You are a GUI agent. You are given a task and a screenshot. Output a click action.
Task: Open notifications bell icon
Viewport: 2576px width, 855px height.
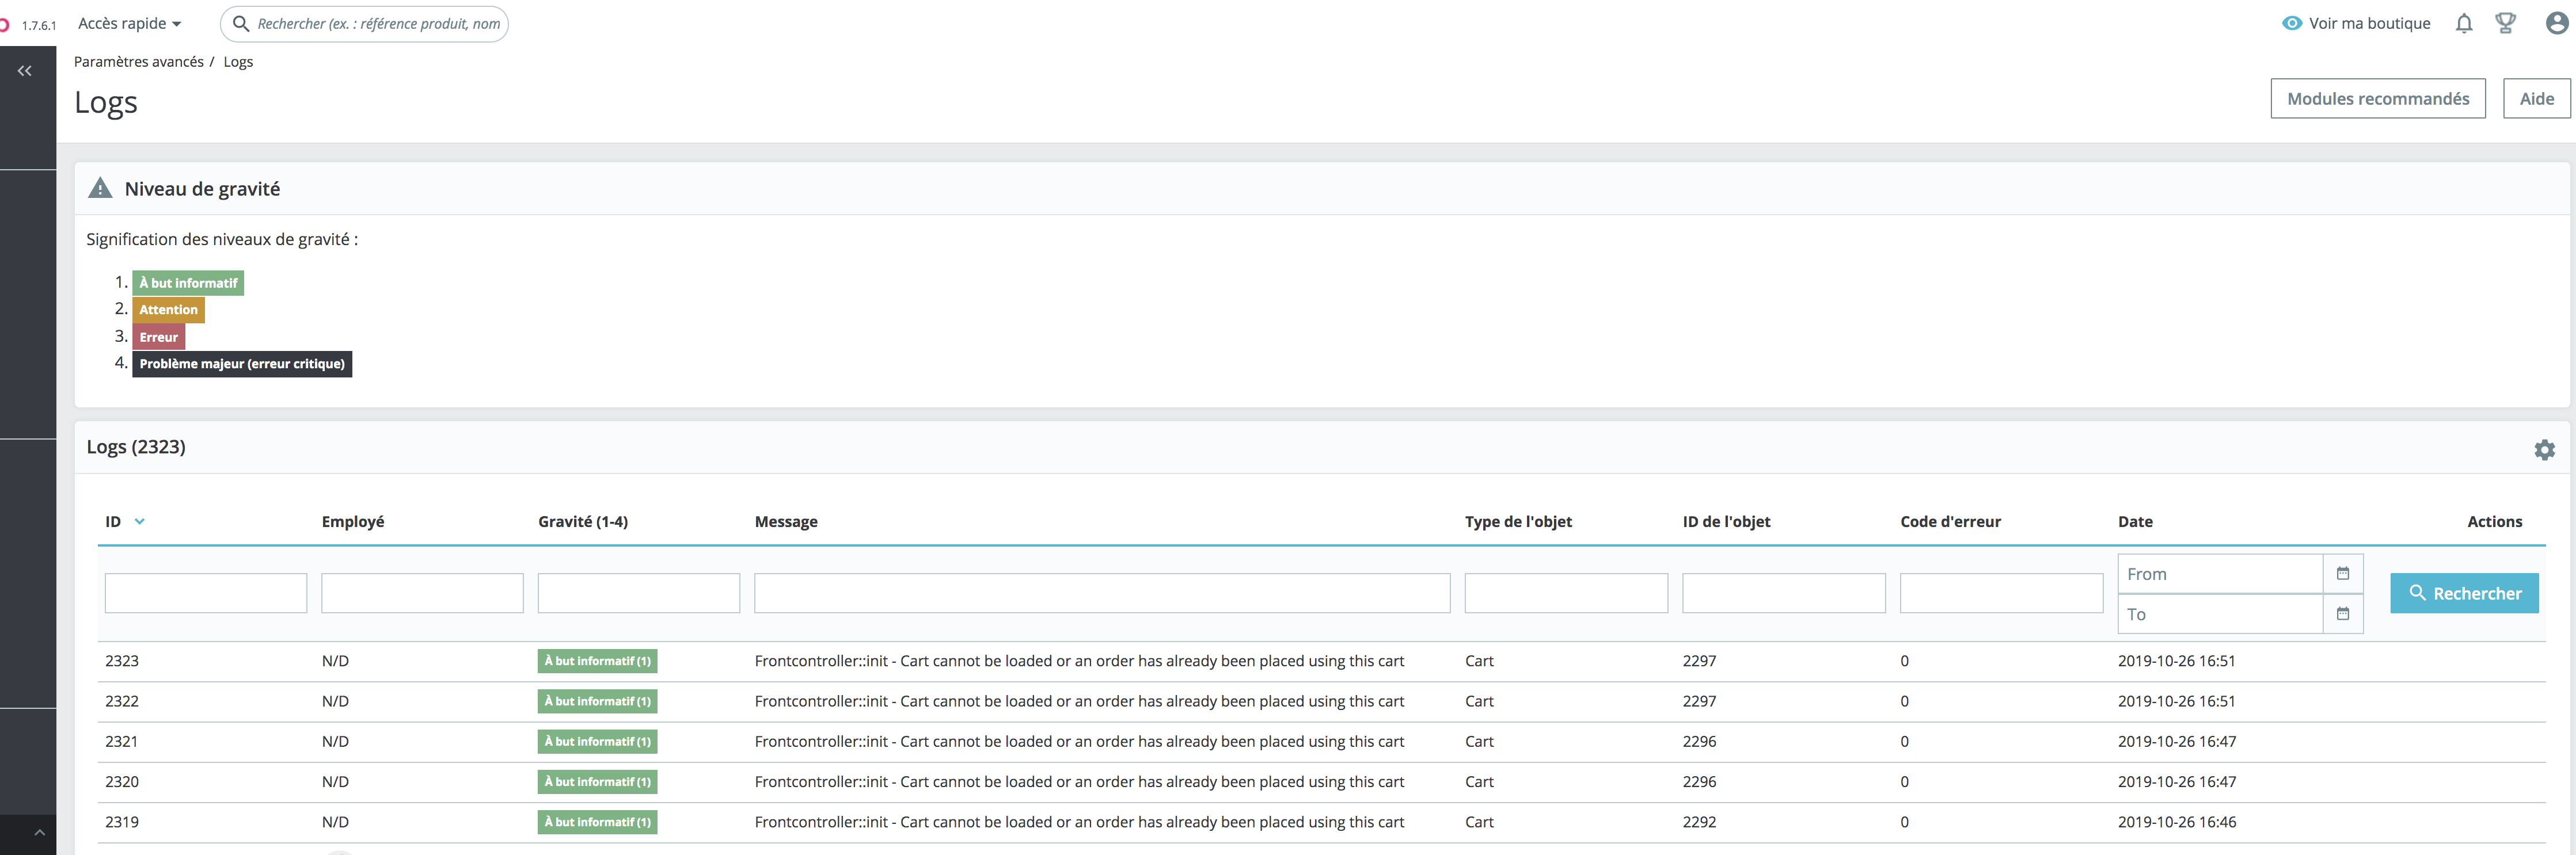tap(2463, 24)
